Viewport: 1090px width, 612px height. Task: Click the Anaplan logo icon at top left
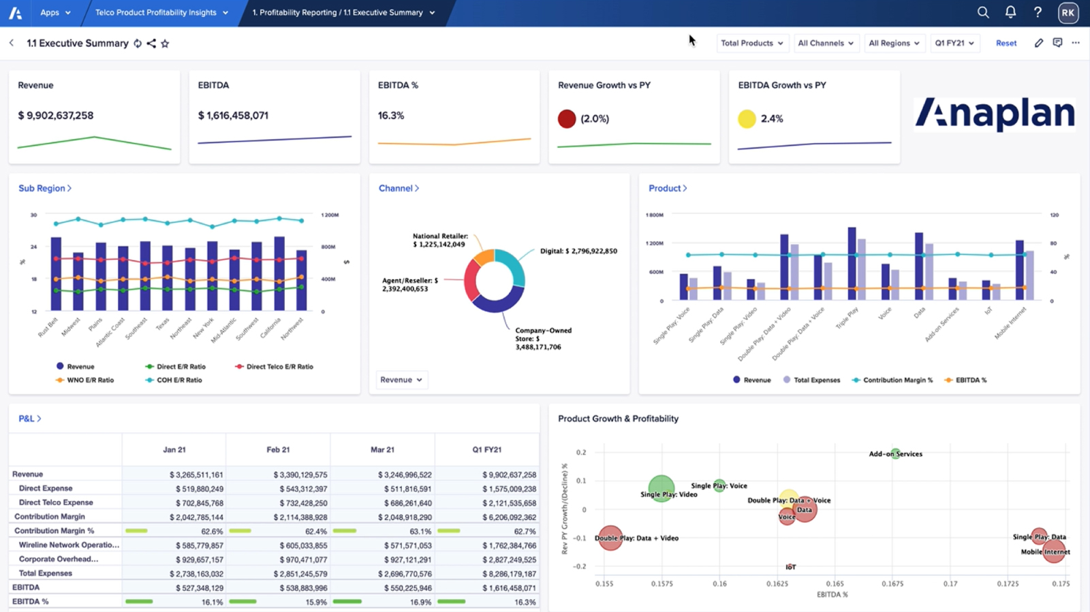15,13
